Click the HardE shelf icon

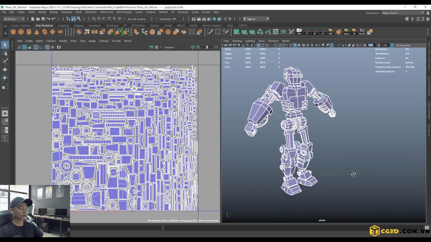pos(362,32)
